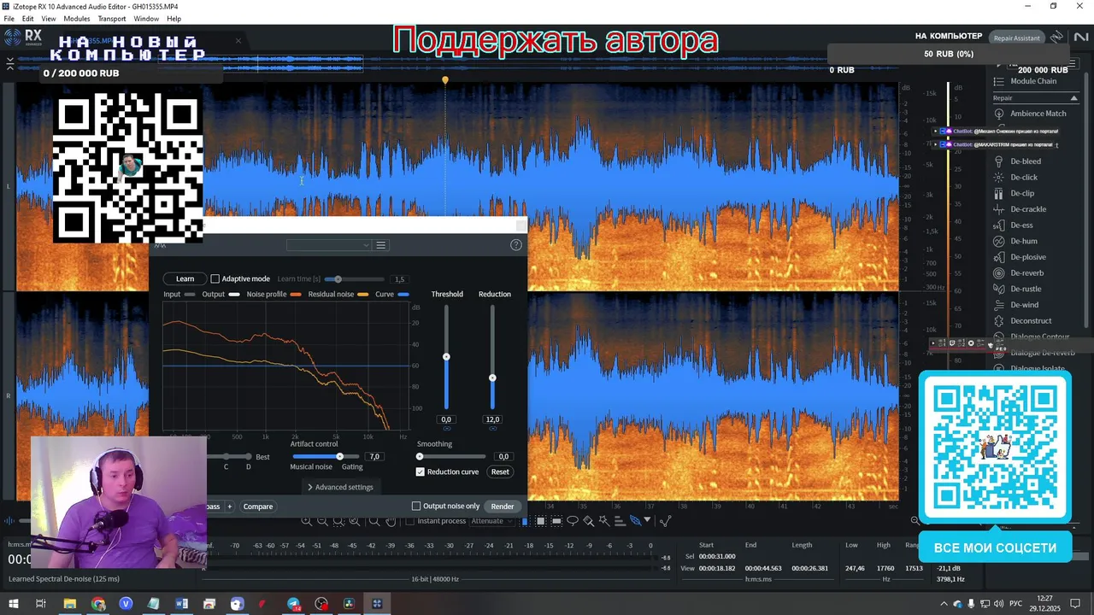Select the hand grab tool
The width and height of the screenshot is (1094, 615).
[x=391, y=521]
